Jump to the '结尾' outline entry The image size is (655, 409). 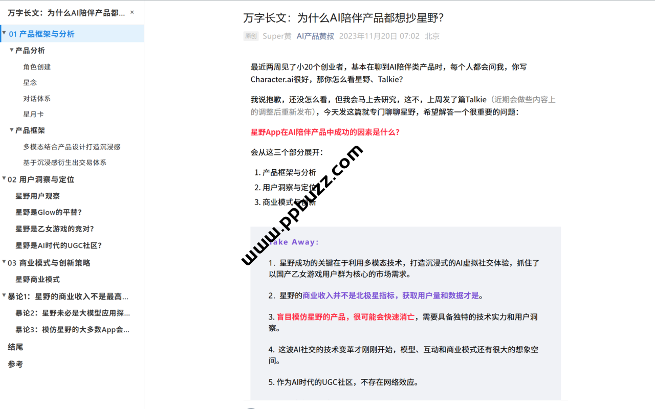coord(15,347)
